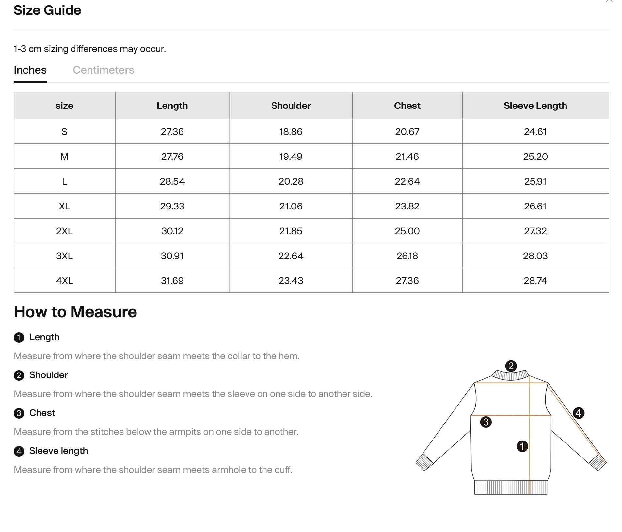Click the Chest column header
This screenshot has width=622, height=532.
point(407,106)
